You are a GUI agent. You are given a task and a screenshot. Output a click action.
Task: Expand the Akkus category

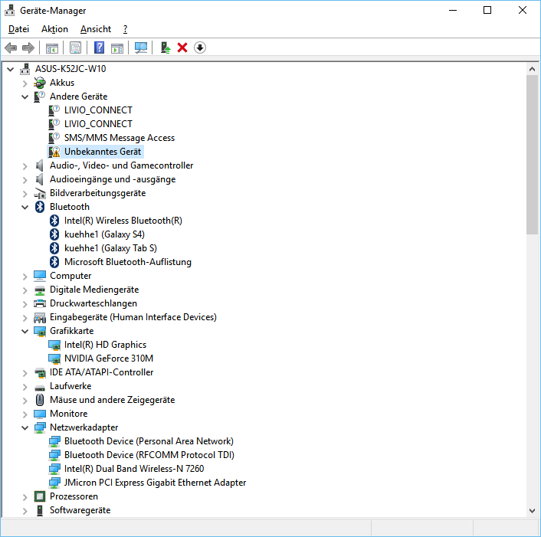25,83
